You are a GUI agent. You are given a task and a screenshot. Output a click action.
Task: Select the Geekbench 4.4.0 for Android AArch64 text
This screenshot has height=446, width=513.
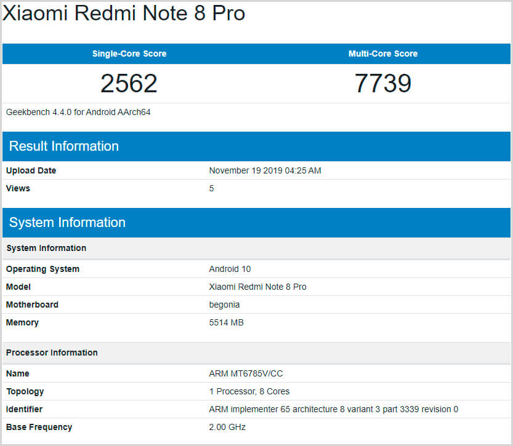(x=78, y=112)
